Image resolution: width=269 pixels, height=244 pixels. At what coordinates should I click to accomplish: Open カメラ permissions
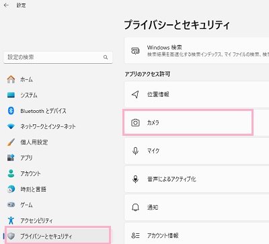click(x=196, y=122)
